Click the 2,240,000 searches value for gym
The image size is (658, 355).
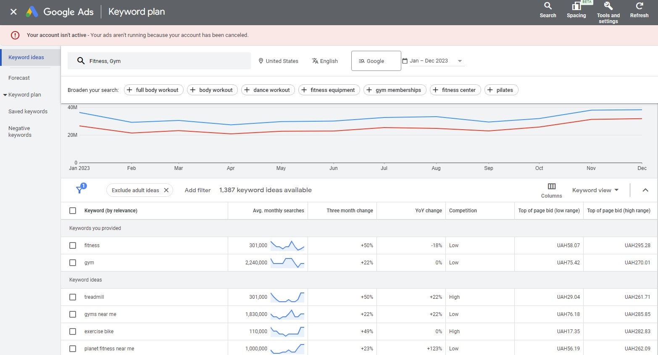click(256, 263)
